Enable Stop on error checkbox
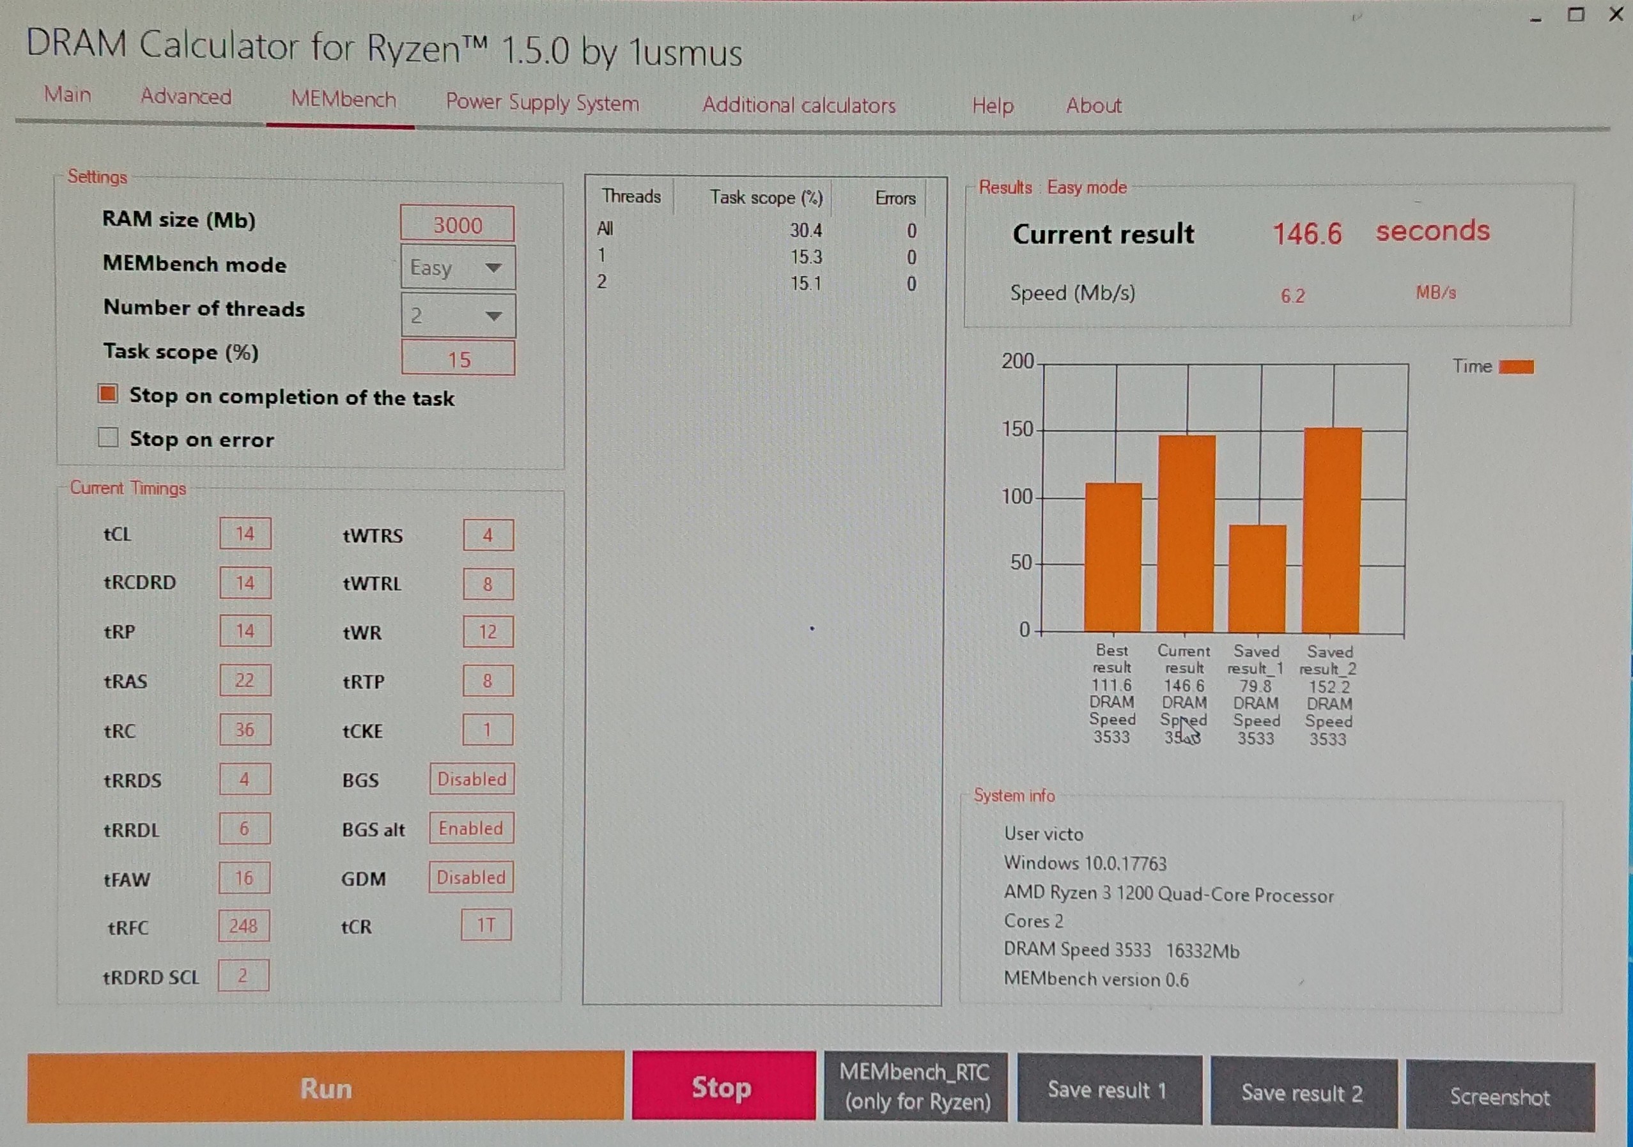The height and width of the screenshot is (1147, 1633). pyautogui.click(x=108, y=436)
